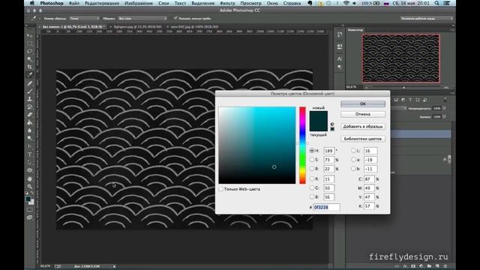The image size is (480, 270).
Task: Select the Lasso tool
Action: [30, 51]
